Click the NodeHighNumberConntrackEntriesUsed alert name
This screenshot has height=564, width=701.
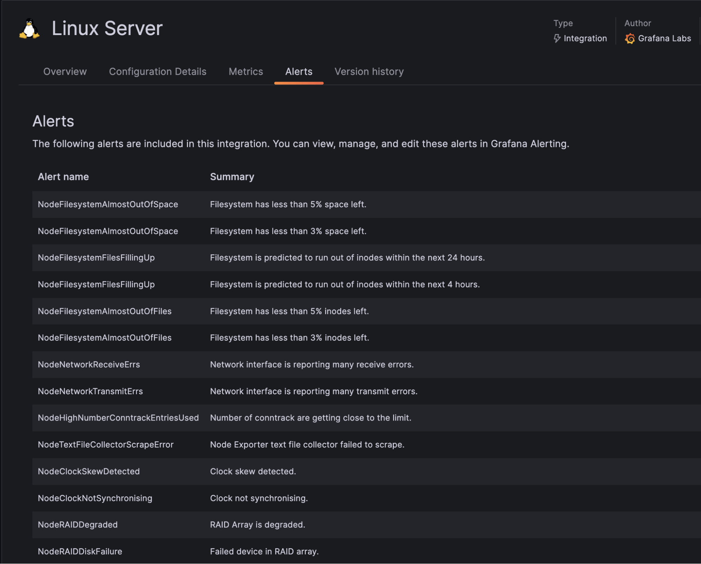tap(118, 418)
